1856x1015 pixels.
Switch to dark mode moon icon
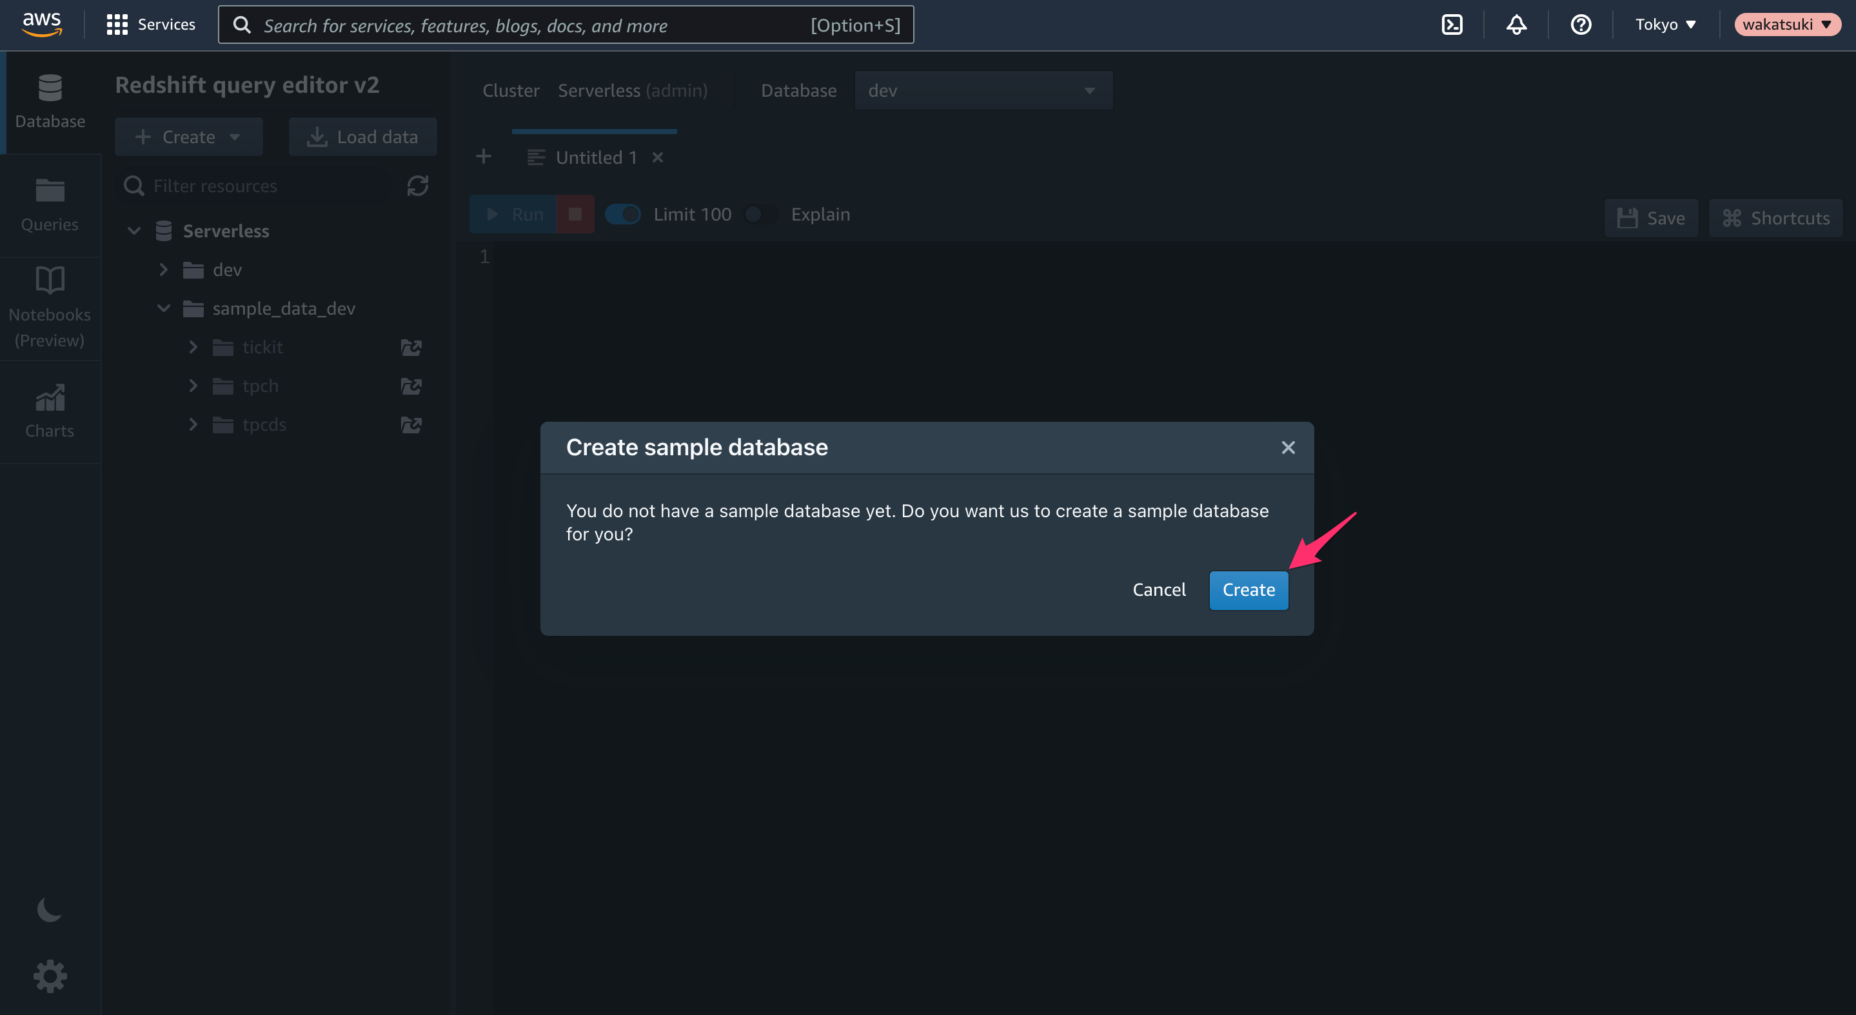[x=50, y=910]
